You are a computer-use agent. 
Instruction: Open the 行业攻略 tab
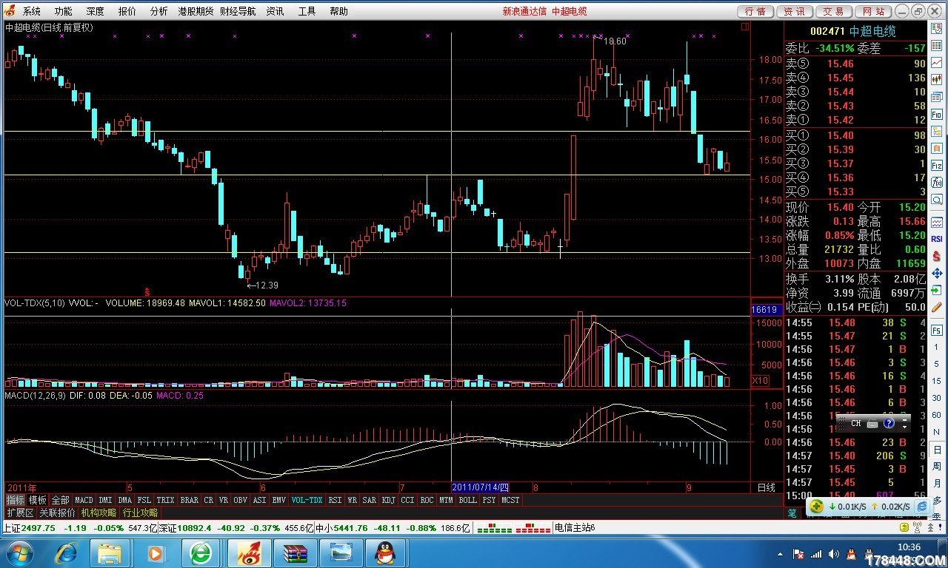pyautogui.click(x=140, y=513)
